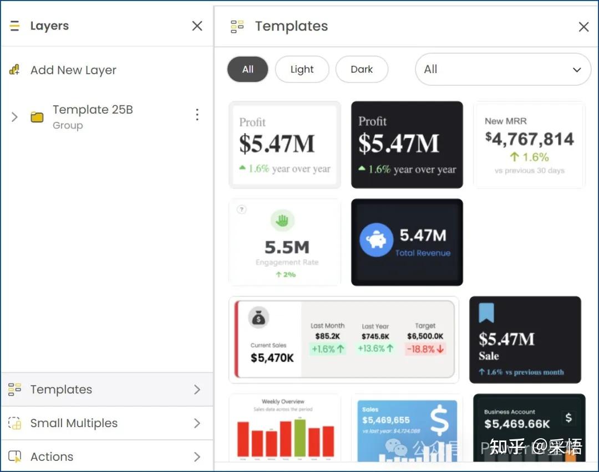This screenshot has height=472, width=599.
Task: Click the Add New Layer icon
Action: pyautogui.click(x=14, y=70)
